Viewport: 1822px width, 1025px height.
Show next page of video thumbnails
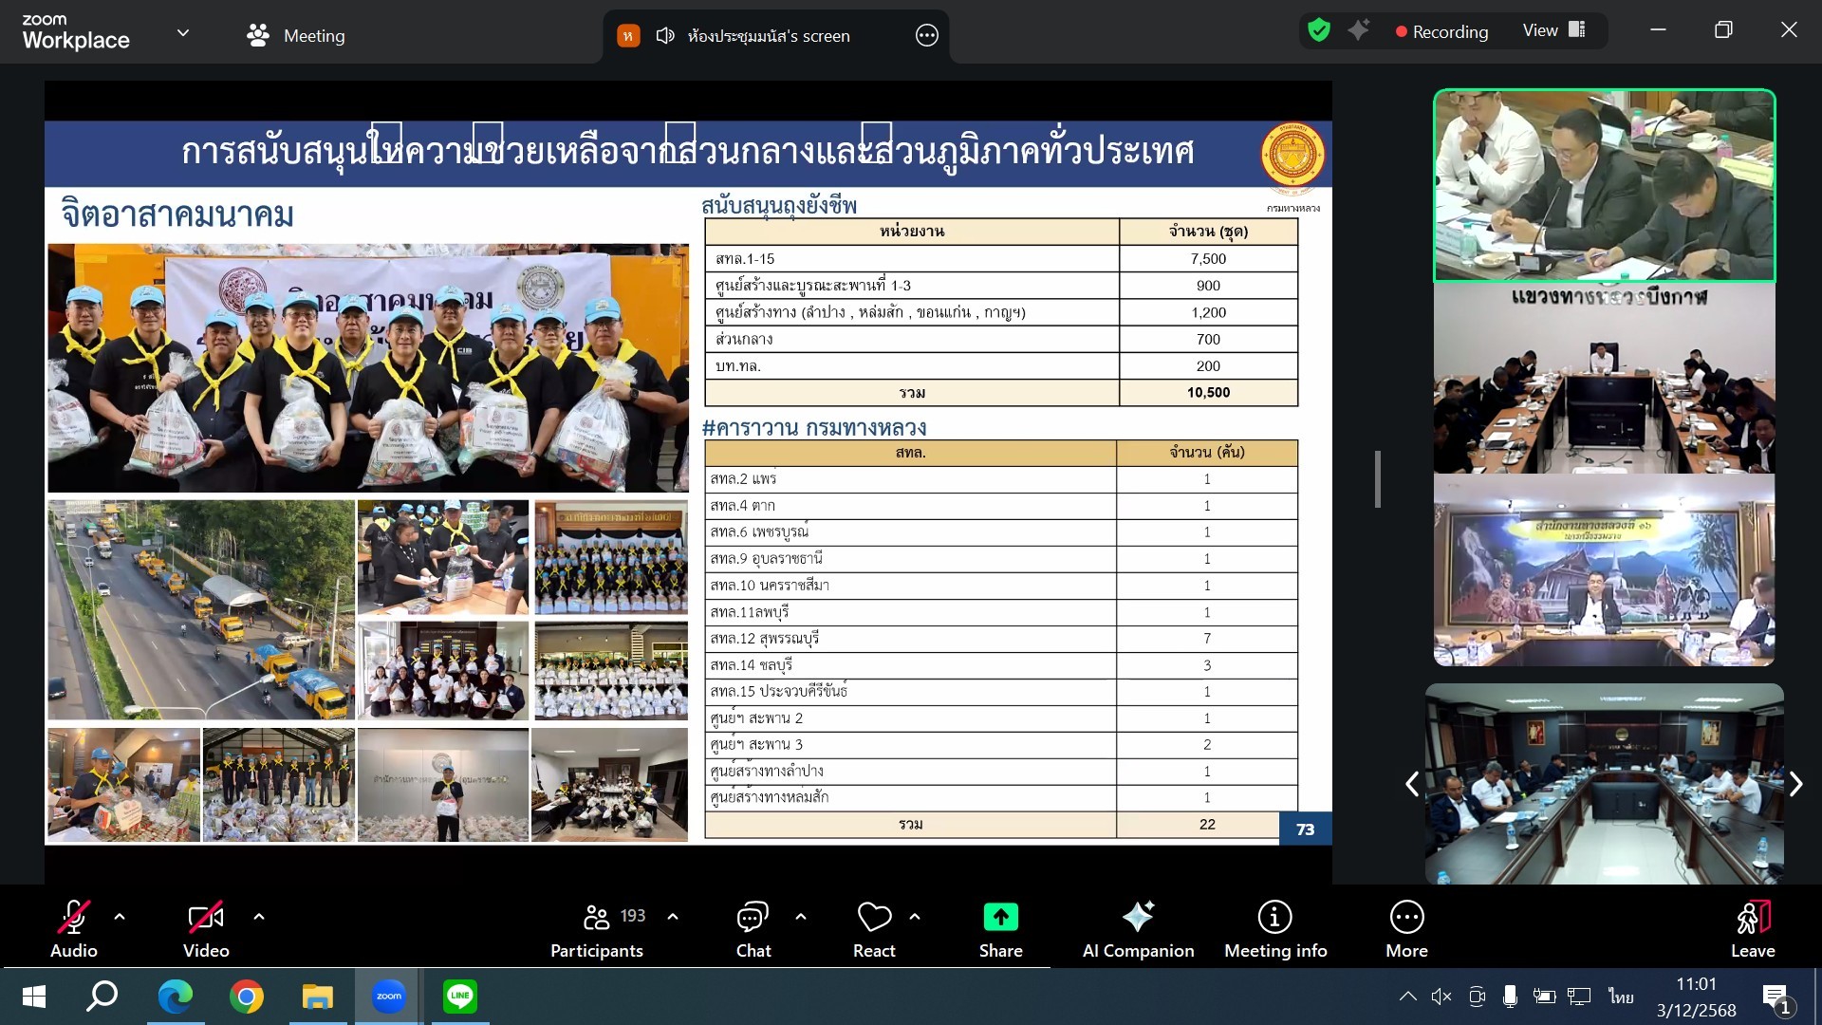click(x=1795, y=783)
